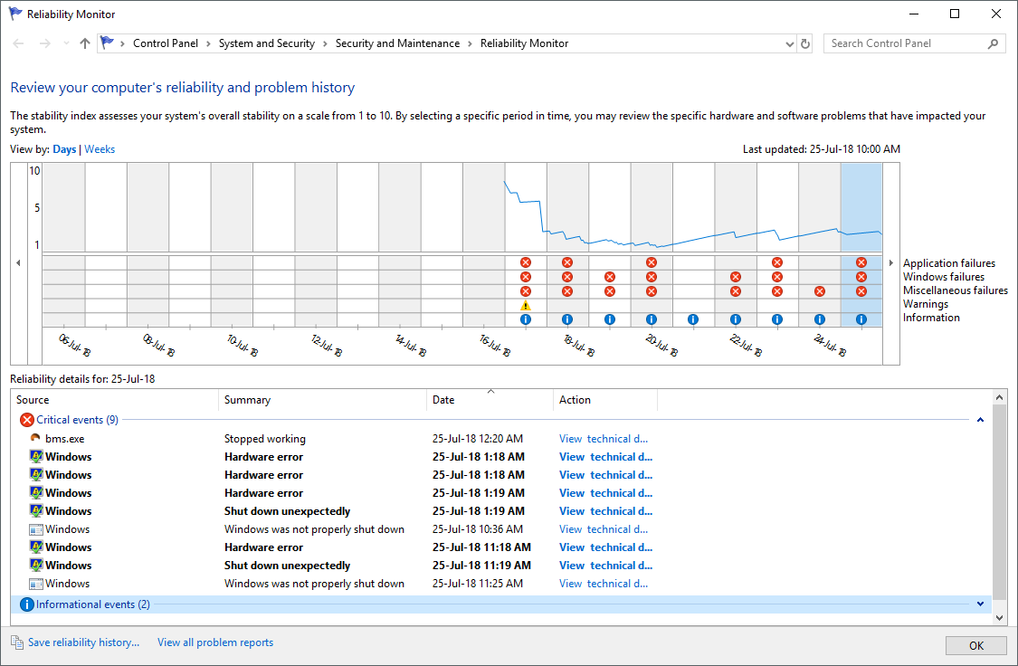Click the 20-Jul Application failures error icon
The height and width of the screenshot is (666, 1018).
pos(652,262)
